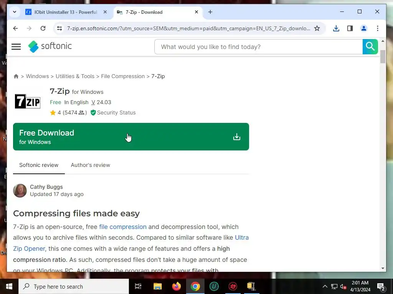
Task: Open a new browser tab
Action: (x=210, y=12)
